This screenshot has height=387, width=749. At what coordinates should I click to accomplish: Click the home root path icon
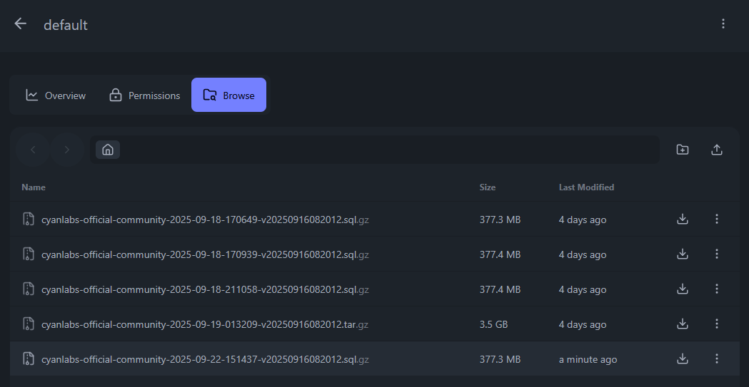[108, 150]
